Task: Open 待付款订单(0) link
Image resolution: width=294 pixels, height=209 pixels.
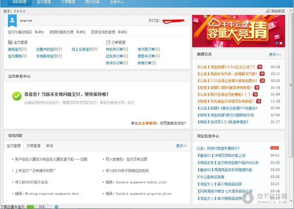Action: 148,49
